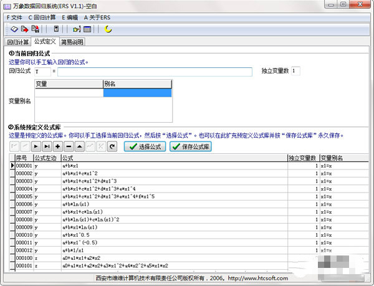Click the 变量别名 column header in grid
Viewport: 374px width, 286px height.
coord(344,158)
